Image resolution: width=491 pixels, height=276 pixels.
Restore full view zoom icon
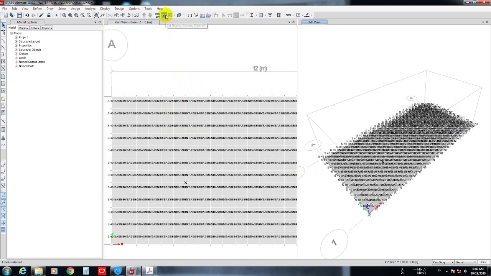tap(70, 15)
